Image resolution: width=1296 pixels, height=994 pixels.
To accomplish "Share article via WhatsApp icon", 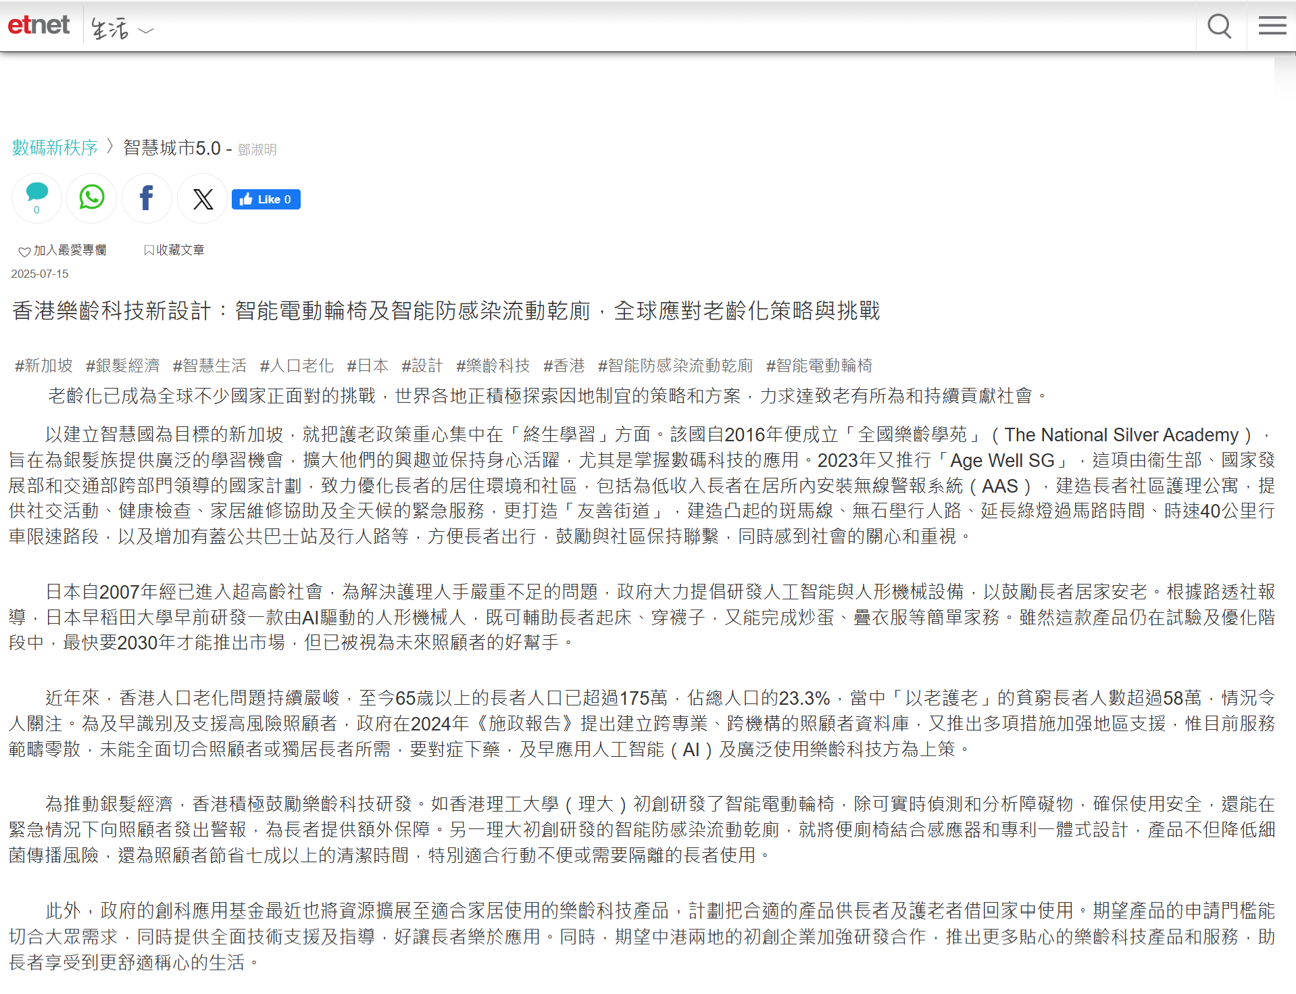I will coord(92,198).
